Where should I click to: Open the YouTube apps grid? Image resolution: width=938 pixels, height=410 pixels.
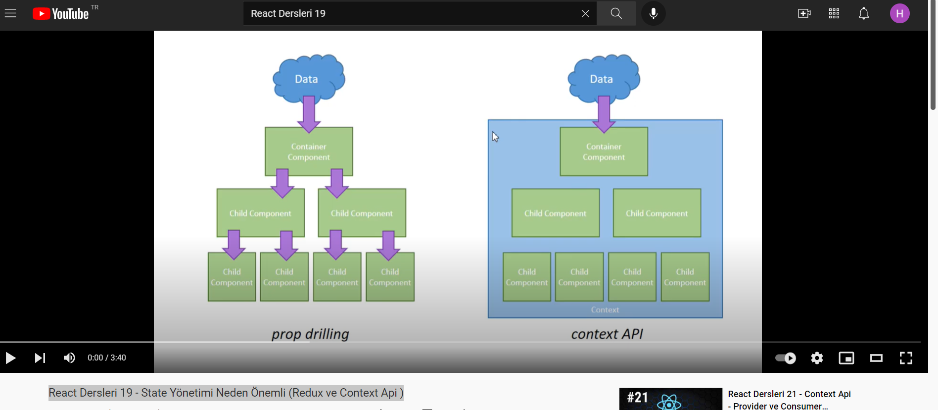[x=834, y=13]
